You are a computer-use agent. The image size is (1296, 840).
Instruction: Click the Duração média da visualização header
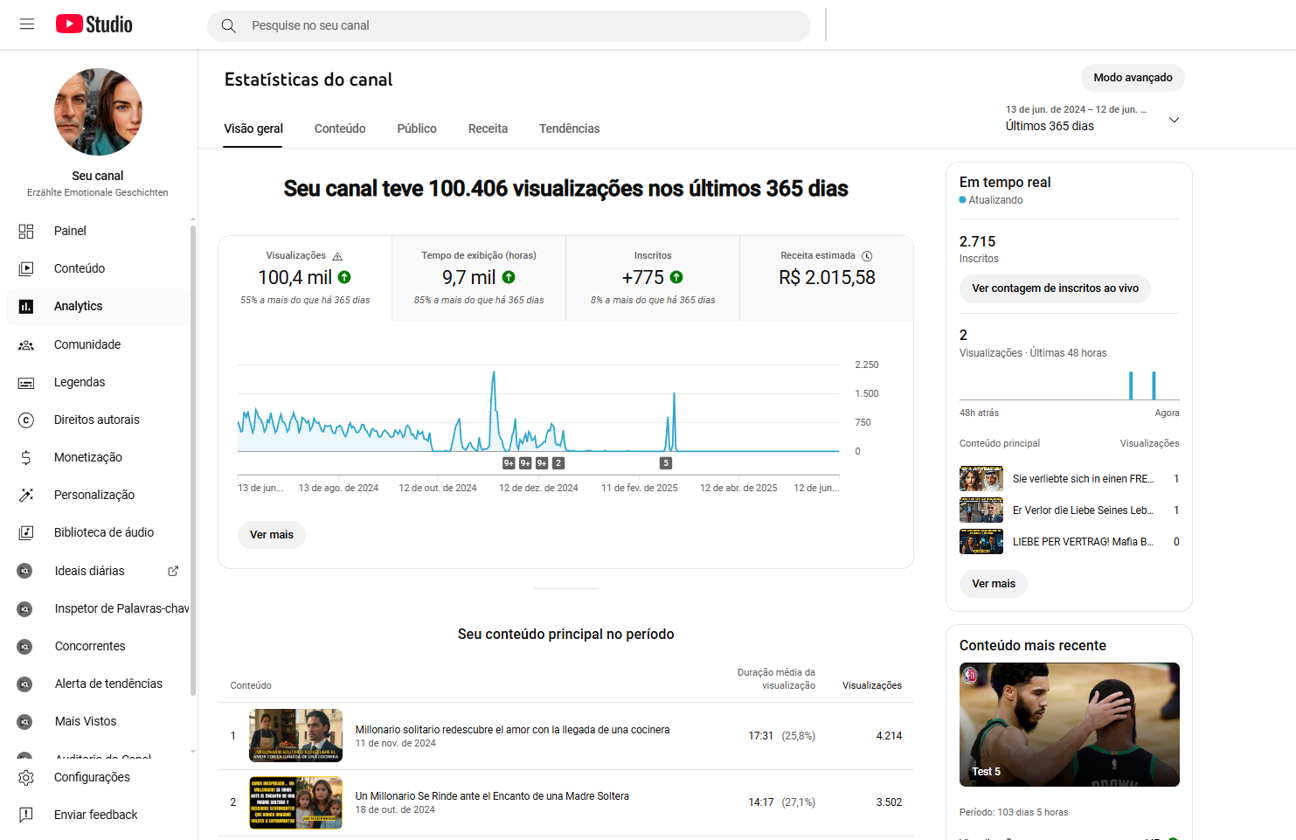(776, 679)
